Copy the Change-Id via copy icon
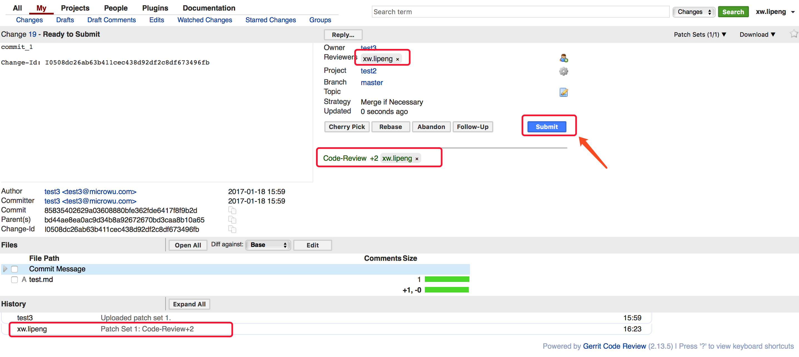This screenshot has width=799, height=357. pos(232,229)
